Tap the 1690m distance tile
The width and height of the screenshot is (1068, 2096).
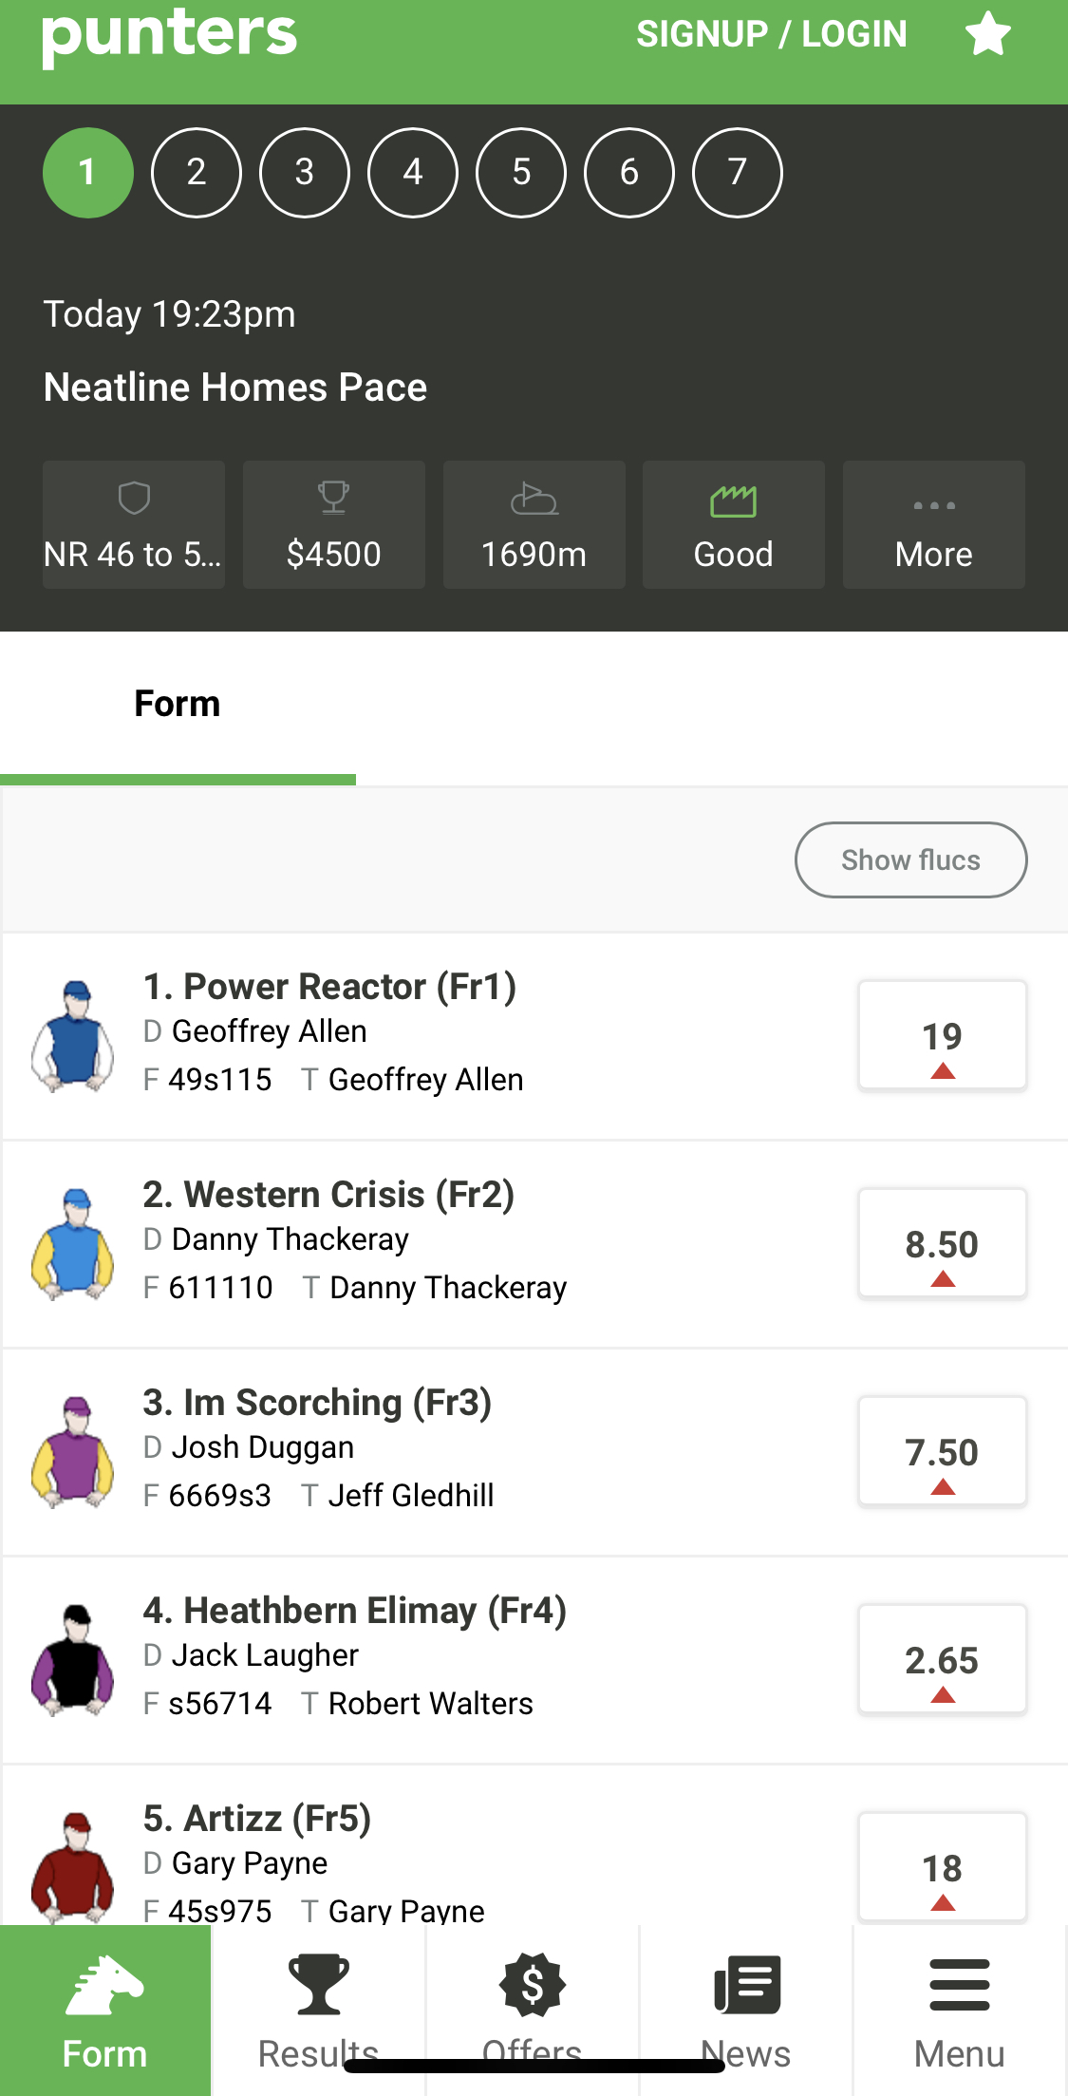click(534, 524)
